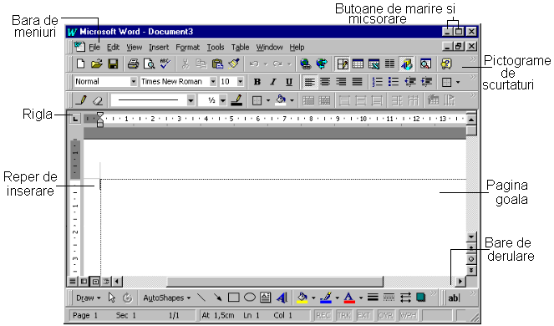Select the Line drawing tool

coord(201,298)
